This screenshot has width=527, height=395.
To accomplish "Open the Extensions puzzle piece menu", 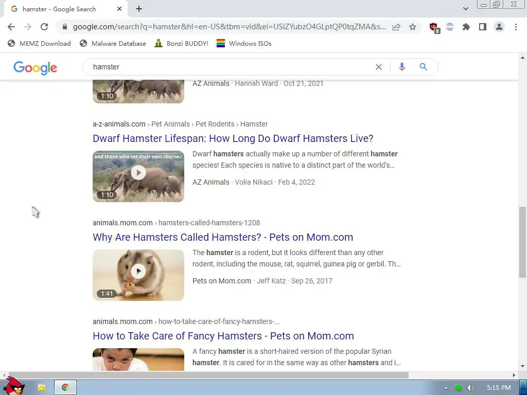I will [x=466, y=27].
